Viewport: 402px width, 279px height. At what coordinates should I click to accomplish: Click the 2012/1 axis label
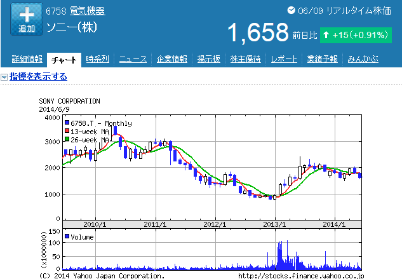coord(215,224)
